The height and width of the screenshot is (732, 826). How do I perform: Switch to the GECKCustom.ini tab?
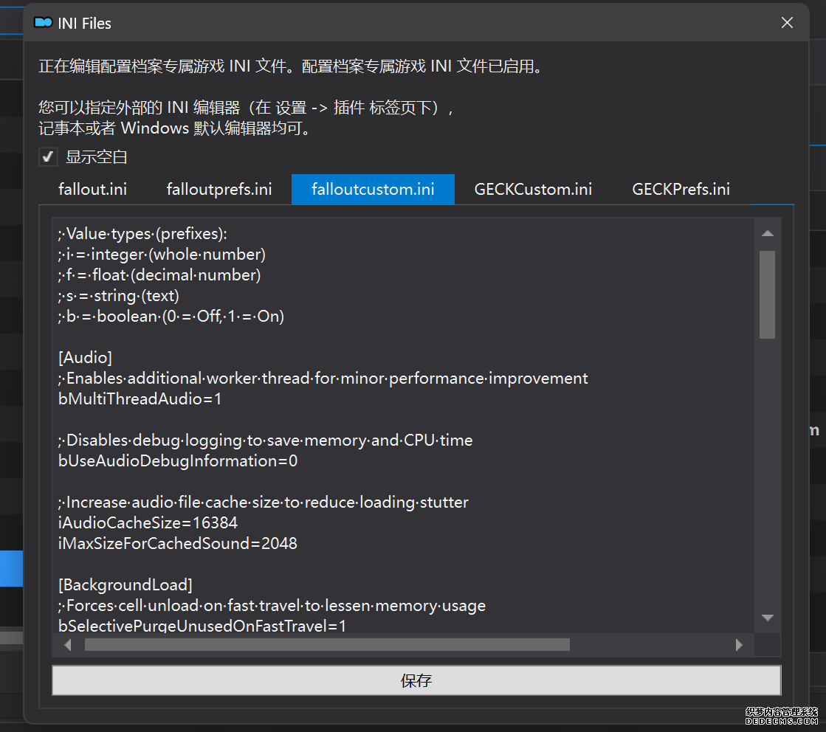pyautogui.click(x=533, y=190)
